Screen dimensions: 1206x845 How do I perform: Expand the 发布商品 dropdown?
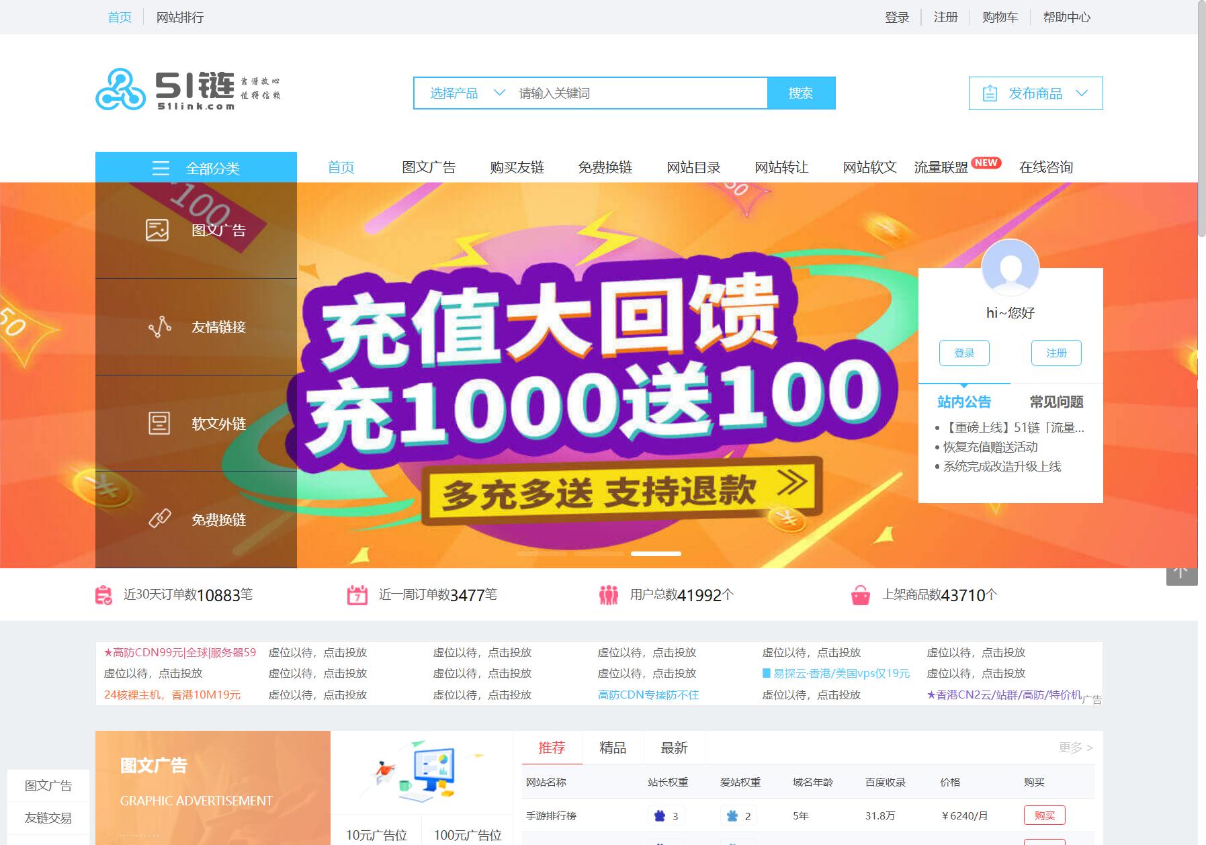click(1035, 93)
